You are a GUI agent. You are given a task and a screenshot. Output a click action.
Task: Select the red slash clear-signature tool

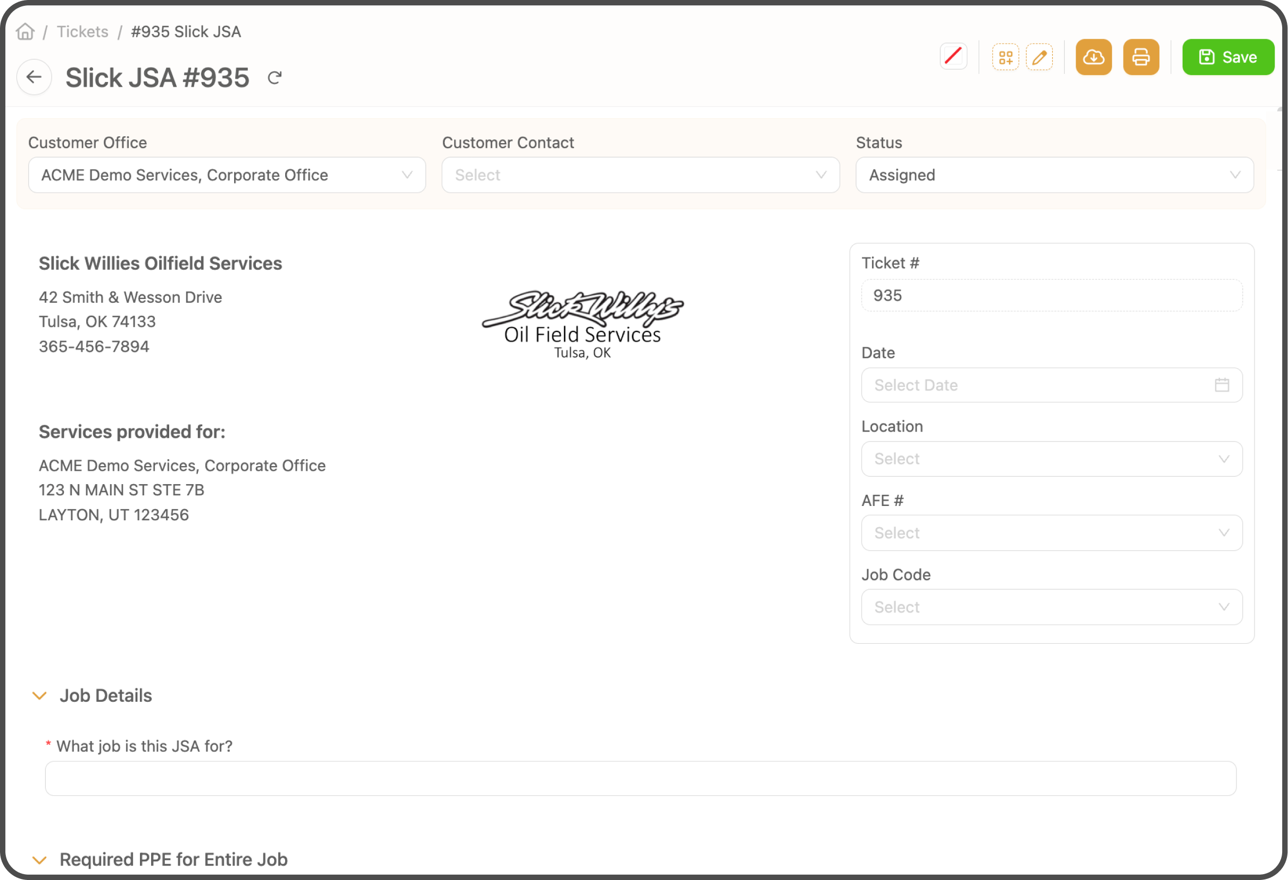pos(953,56)
